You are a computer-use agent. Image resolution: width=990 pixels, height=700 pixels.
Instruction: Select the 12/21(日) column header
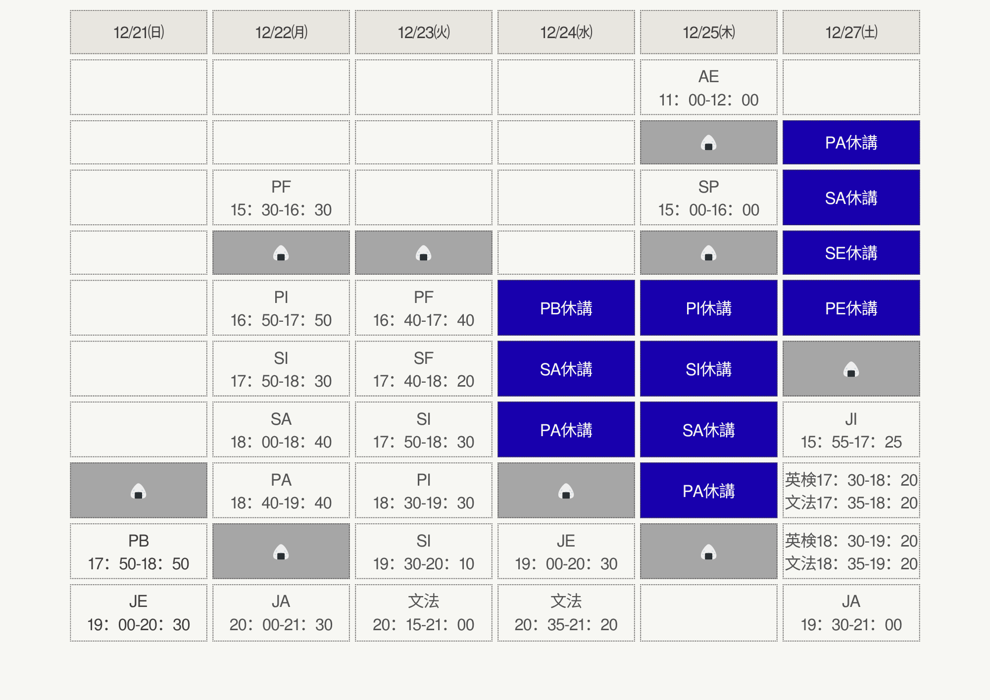139,33
